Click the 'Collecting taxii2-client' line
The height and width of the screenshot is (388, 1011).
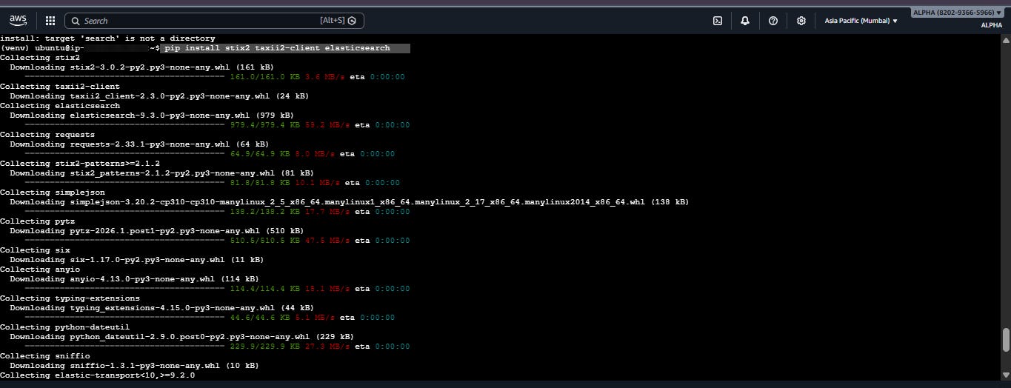coord(60,87)
